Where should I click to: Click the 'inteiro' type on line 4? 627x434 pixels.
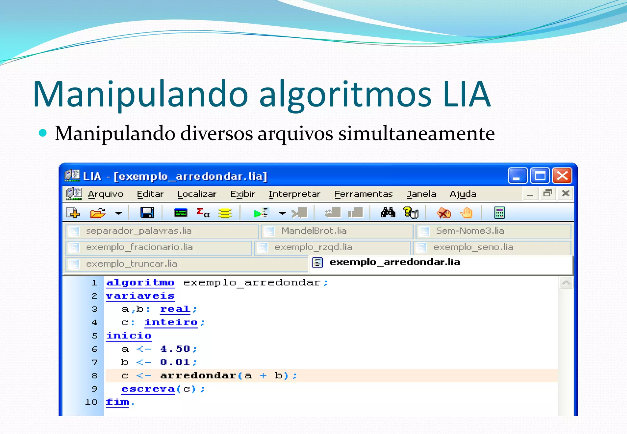171,323
